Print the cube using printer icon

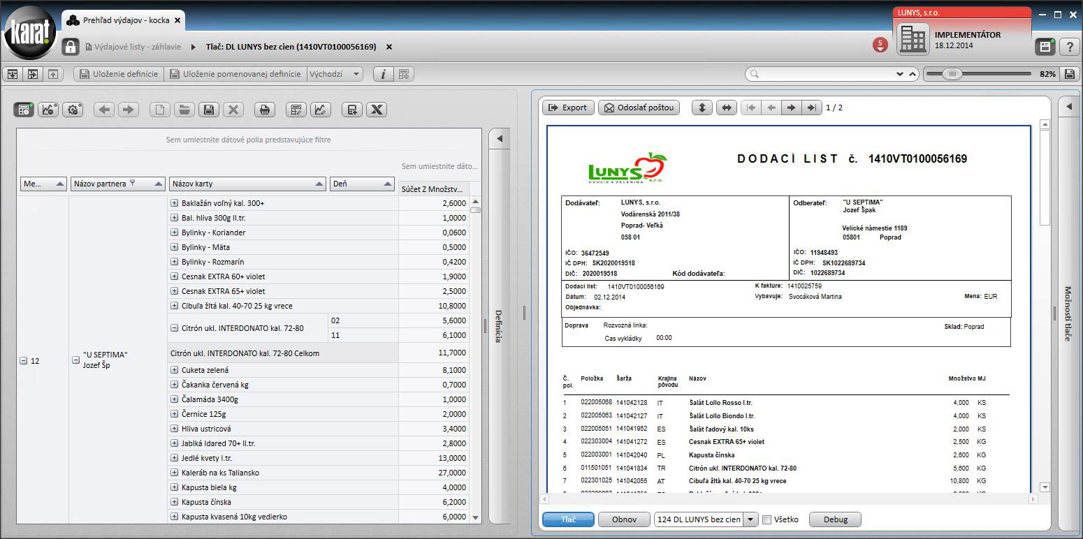pyautogui.click(x=264, y=110)
